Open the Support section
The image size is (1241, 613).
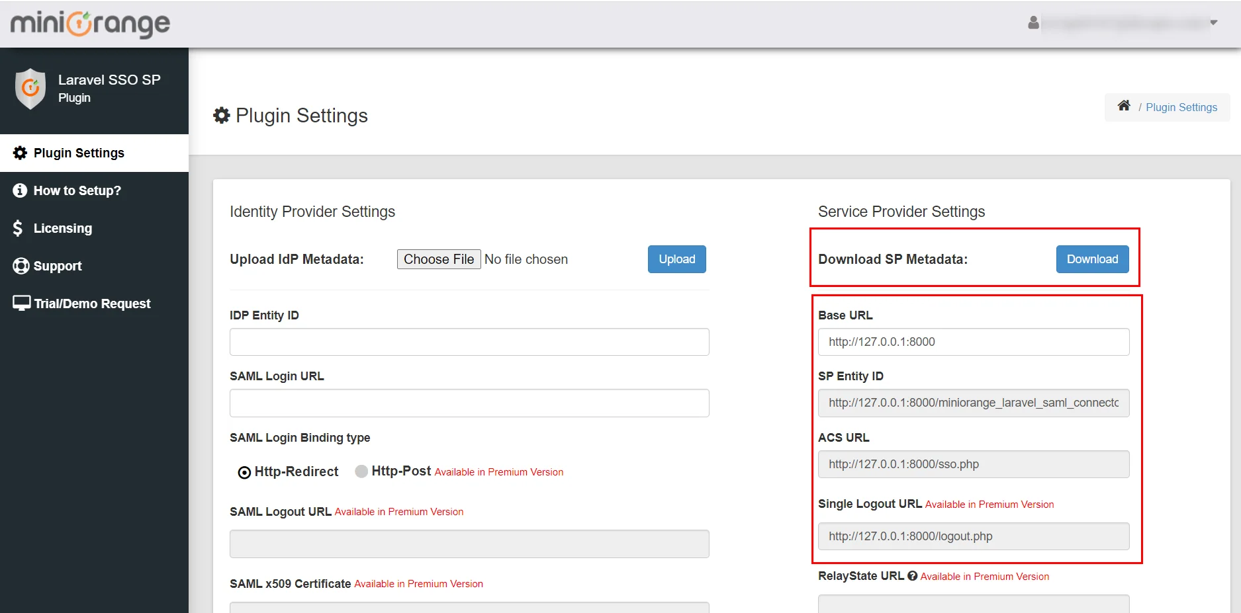point(94,266)
